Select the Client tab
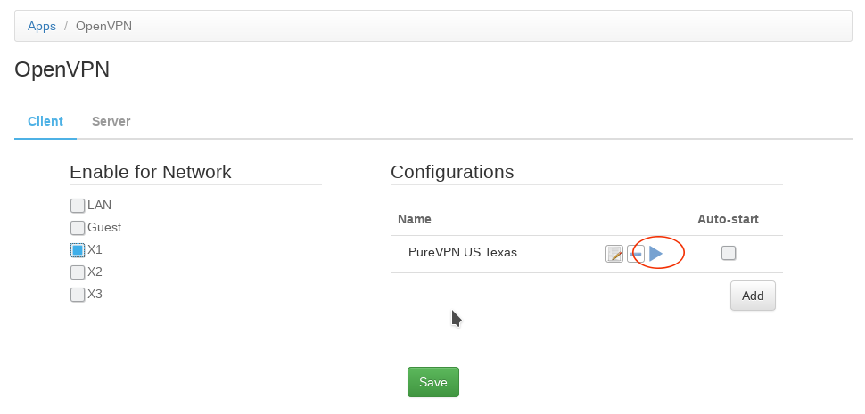865x414 pixels. pos(45,121)
